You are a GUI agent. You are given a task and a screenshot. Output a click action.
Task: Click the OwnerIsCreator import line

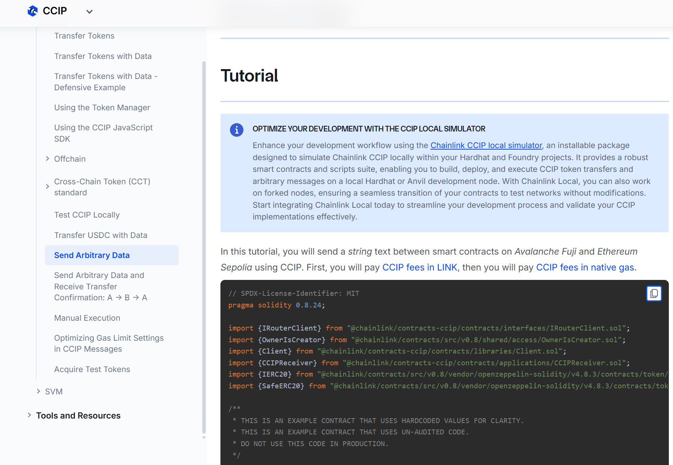coord(427,340)
